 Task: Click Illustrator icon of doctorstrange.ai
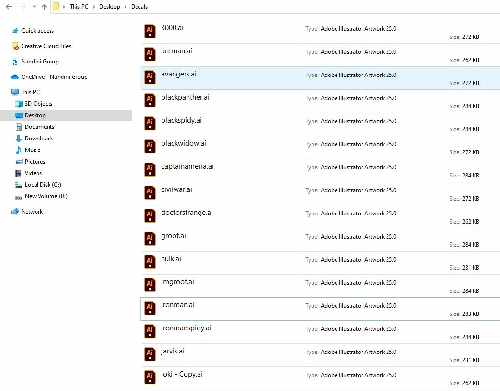coord(150,215)
